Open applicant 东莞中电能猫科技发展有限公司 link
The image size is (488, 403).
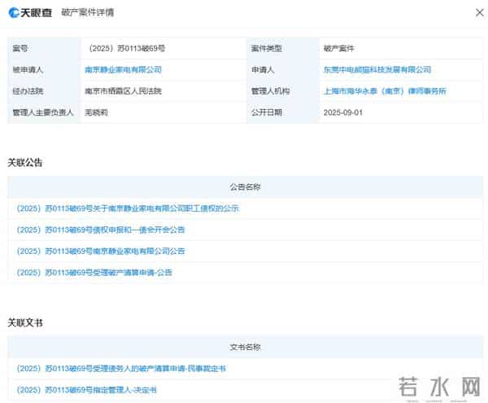coord(377,70)
